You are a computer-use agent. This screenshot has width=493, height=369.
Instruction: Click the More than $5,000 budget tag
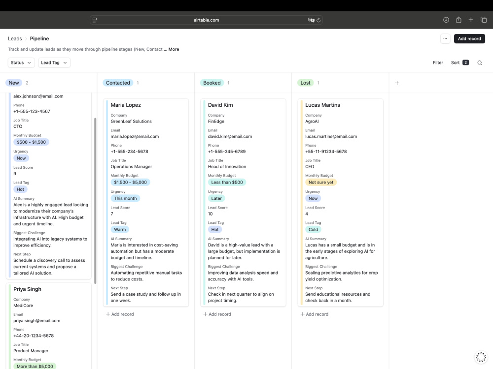point(35,366)
